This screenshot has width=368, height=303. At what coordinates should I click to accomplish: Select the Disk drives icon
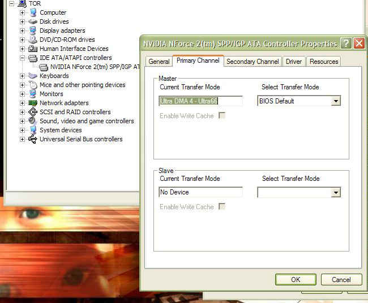pos(33,21)
